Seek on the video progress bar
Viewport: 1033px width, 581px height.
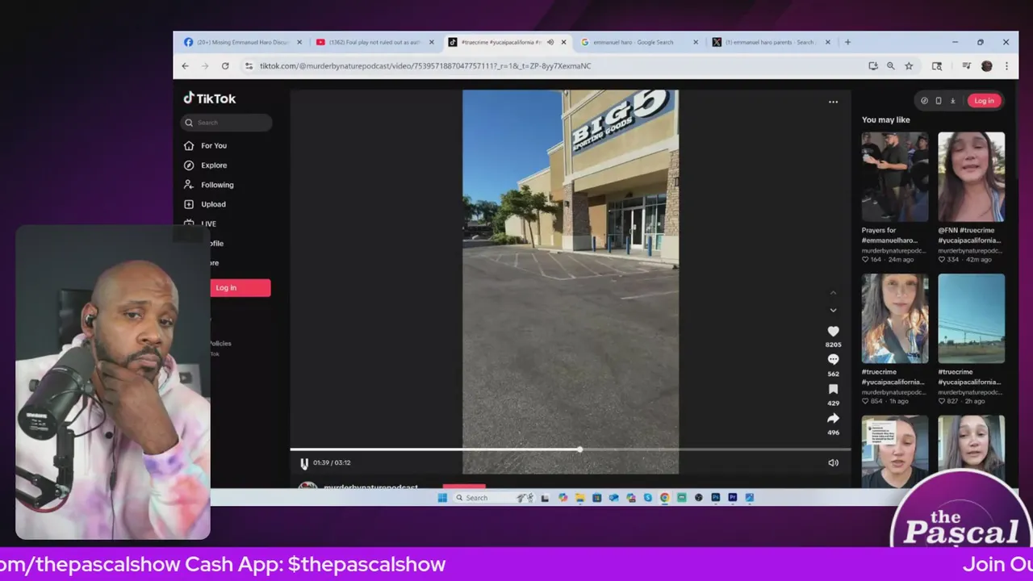point(570,449)
